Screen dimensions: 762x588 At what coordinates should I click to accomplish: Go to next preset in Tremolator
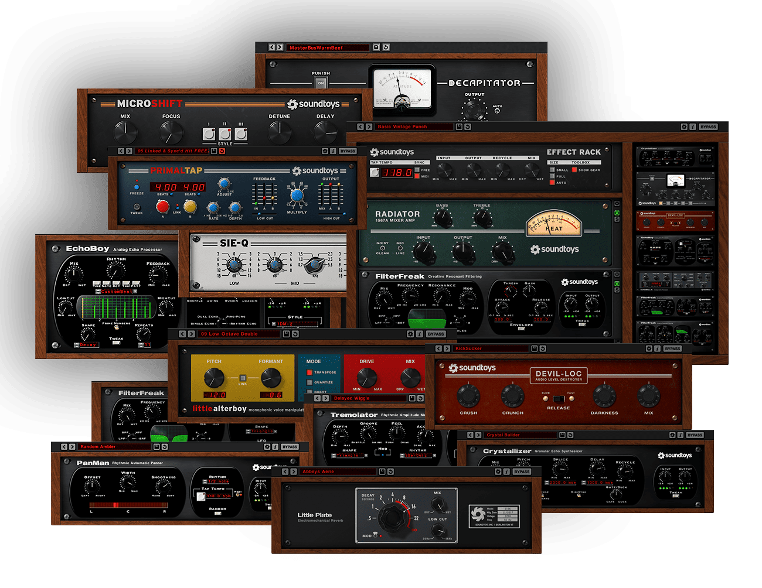coord(326,398)
